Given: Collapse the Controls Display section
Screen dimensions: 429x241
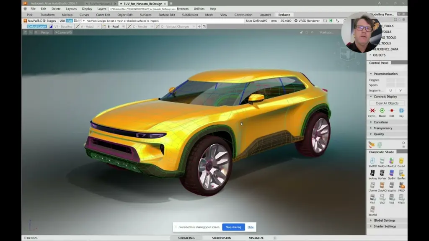Looking at the screenshot, I should coord(371,97).
